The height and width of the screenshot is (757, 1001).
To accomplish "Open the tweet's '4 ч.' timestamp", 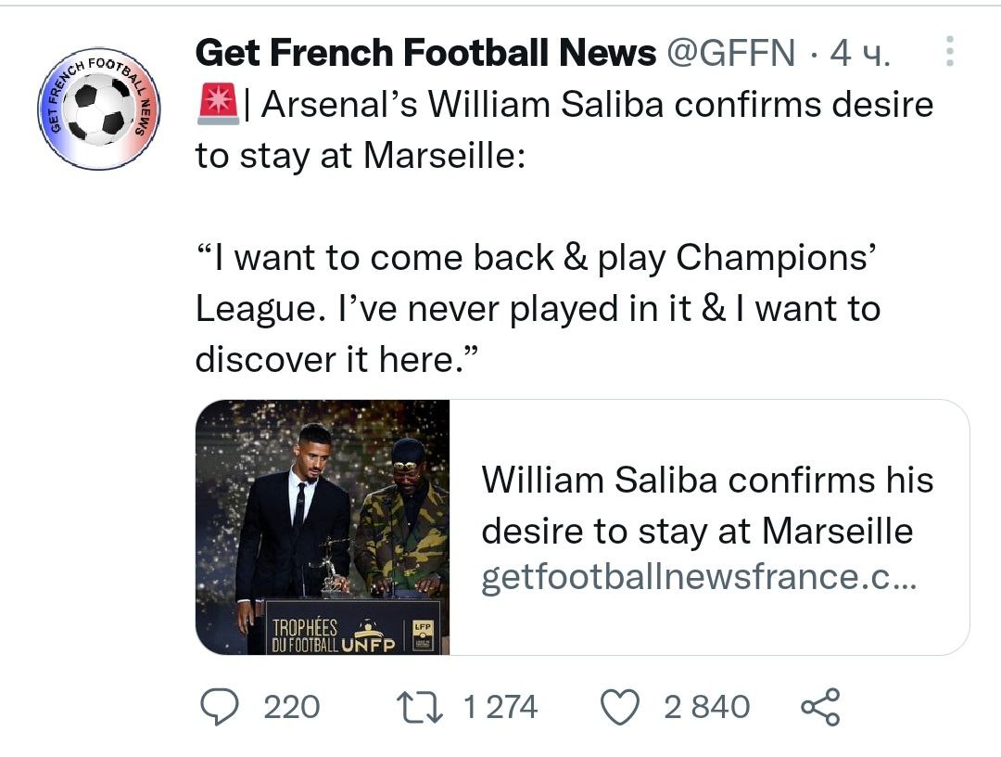I will (859, 54).
